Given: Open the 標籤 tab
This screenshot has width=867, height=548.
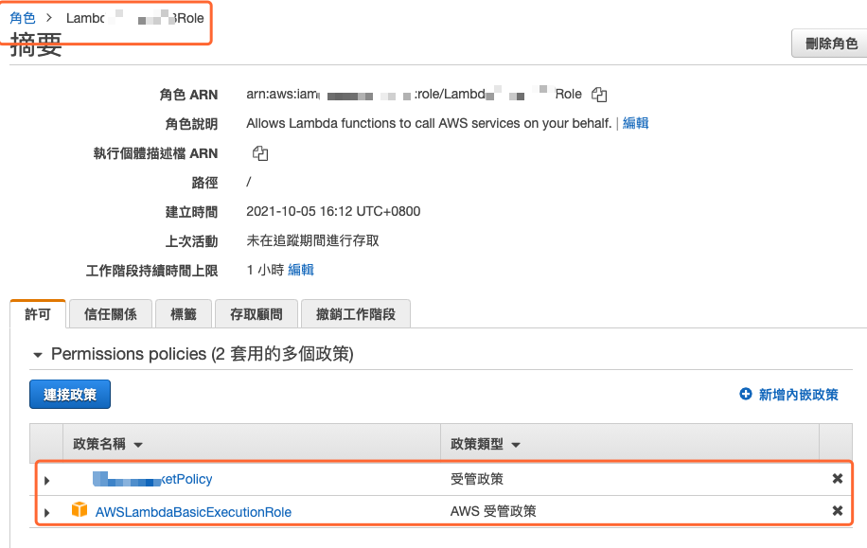Looking at the screenshot, I should point(184,314).
